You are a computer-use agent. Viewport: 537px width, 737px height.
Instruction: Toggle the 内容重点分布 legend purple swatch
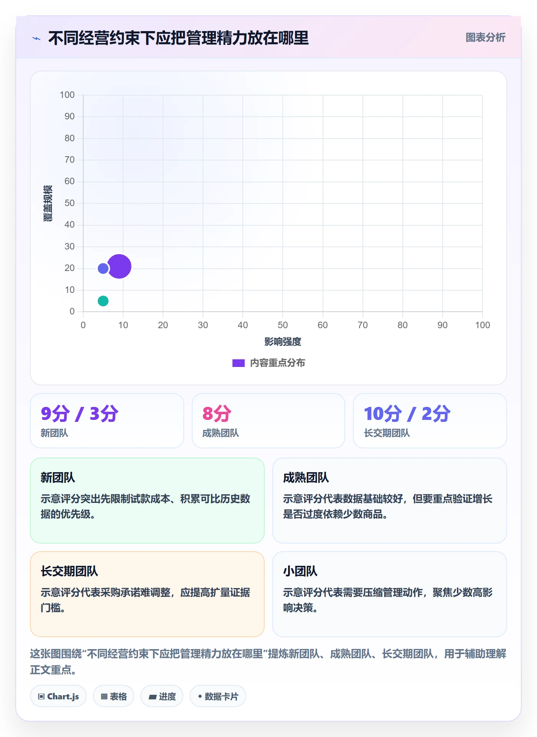(239, 363)
